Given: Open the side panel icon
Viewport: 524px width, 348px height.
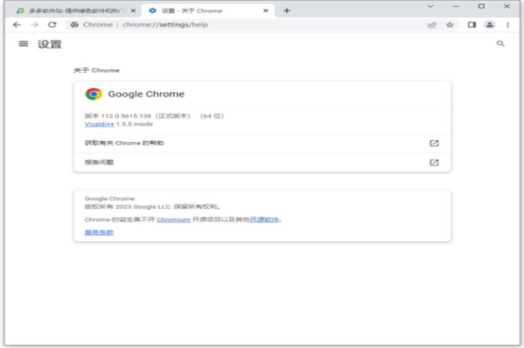Looking at the screenshot, I should [x=472, y=25].
